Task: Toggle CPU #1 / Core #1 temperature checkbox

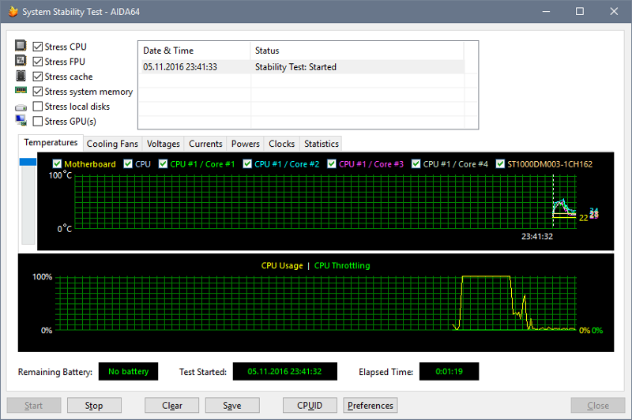Action: click(x=163, y=164)
